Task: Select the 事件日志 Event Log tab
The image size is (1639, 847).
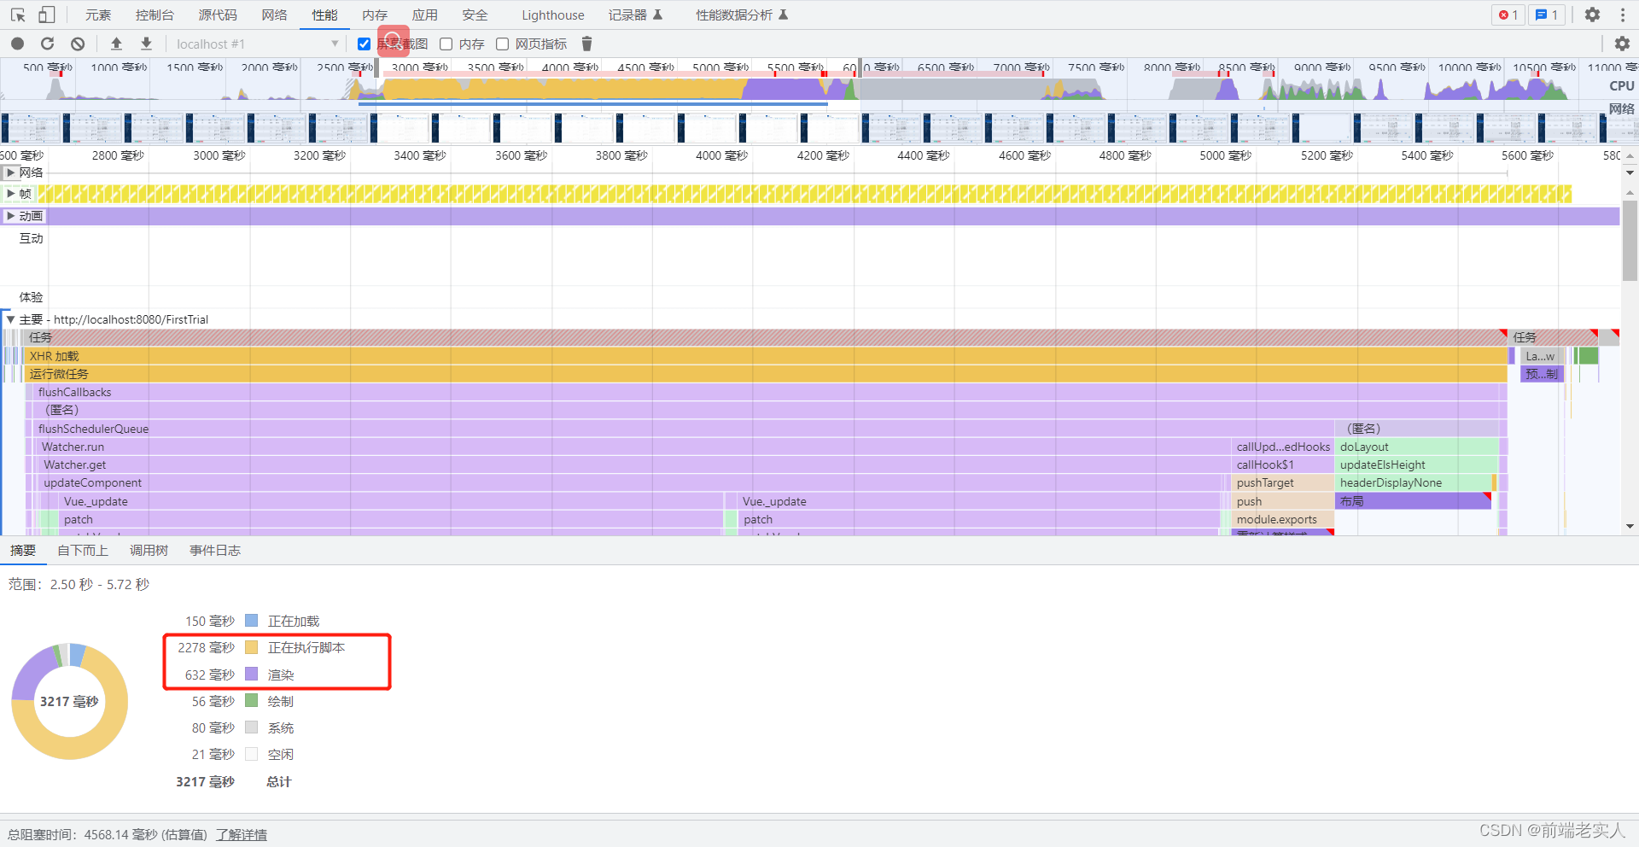Action: coord(215,551)
